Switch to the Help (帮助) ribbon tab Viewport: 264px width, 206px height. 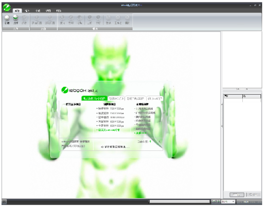(x=59, y=11)
